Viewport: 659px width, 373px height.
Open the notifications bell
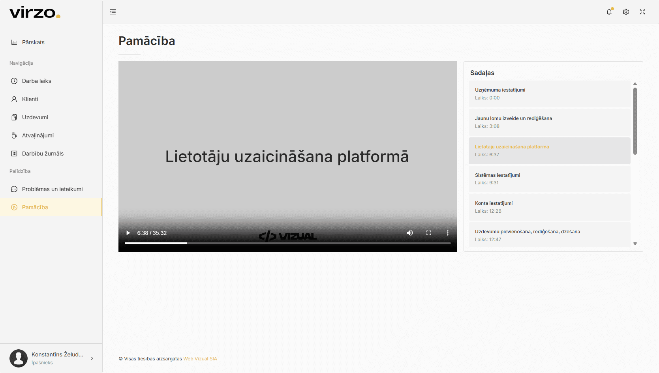click(609, 12)
